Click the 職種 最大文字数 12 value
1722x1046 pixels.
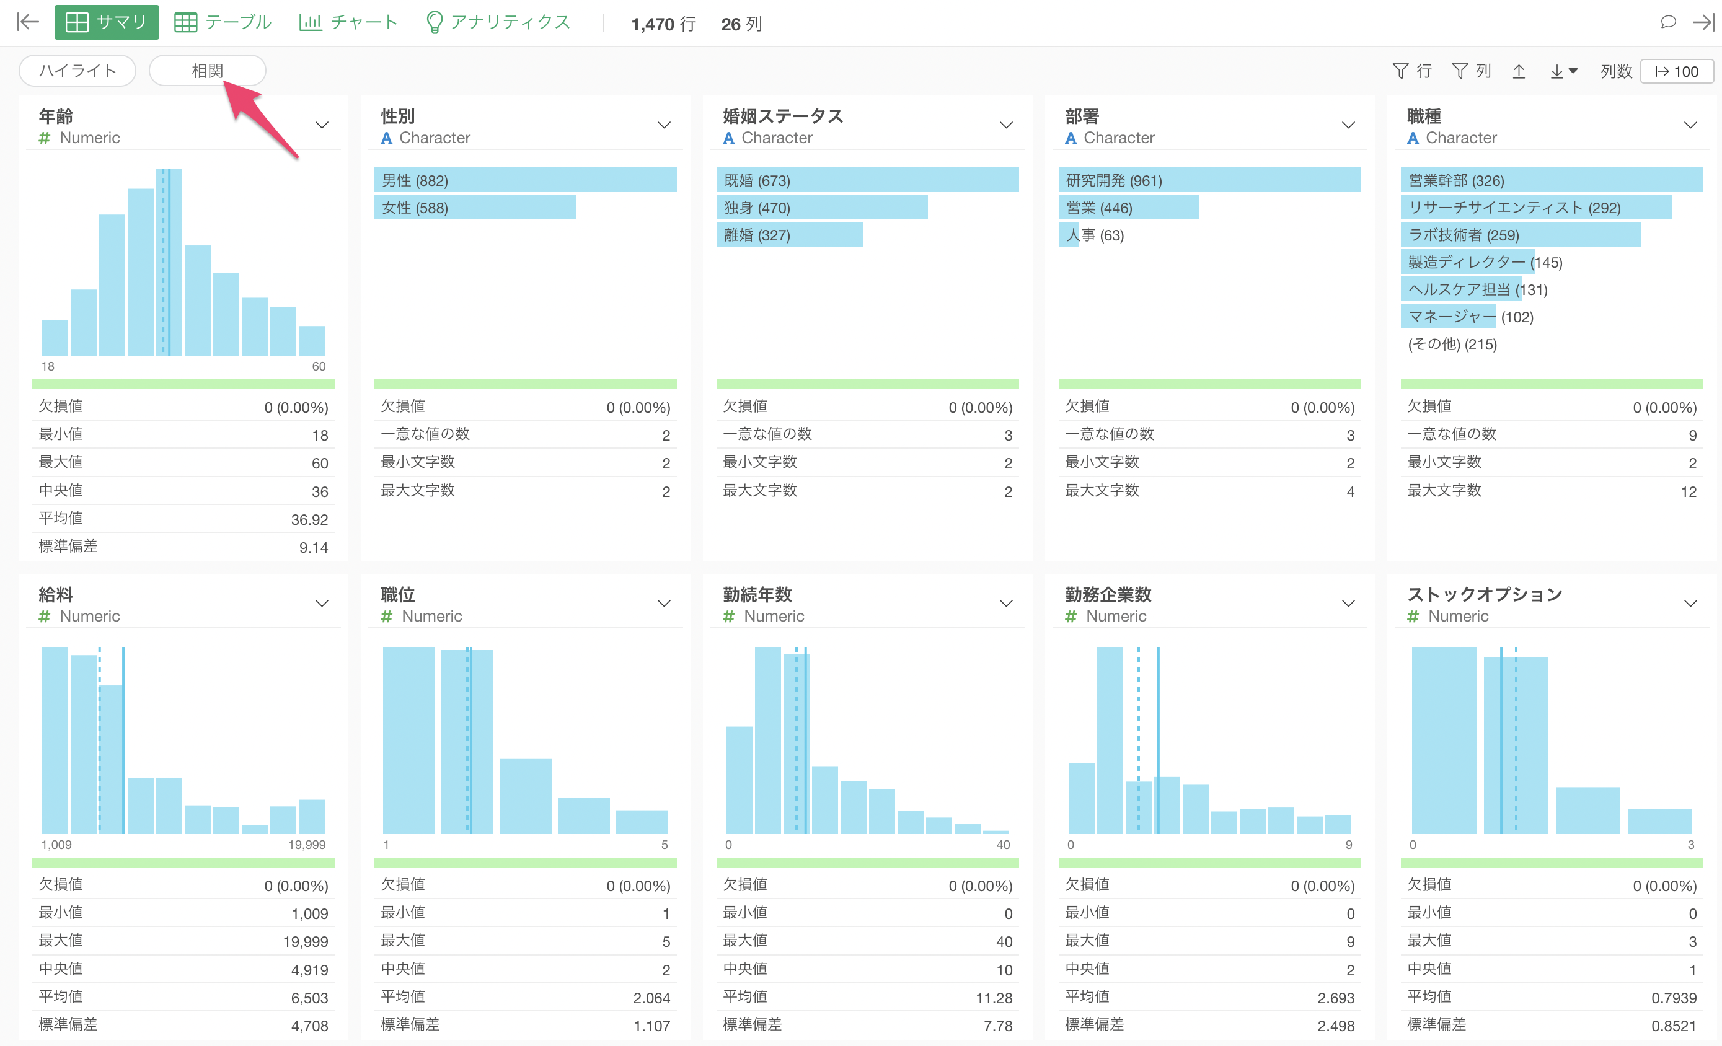[1689, 491]
